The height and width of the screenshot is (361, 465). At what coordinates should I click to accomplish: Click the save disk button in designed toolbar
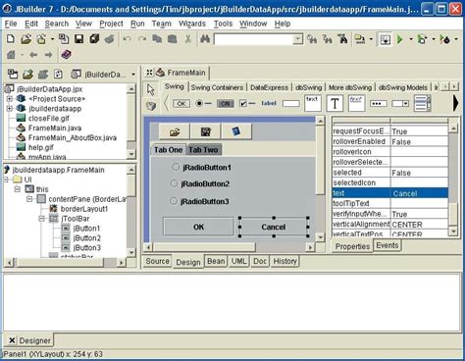(x=206, y=131)
